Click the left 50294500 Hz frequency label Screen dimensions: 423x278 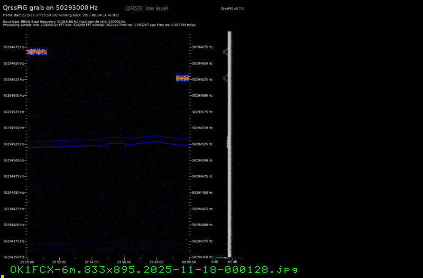tap(13, 160)
